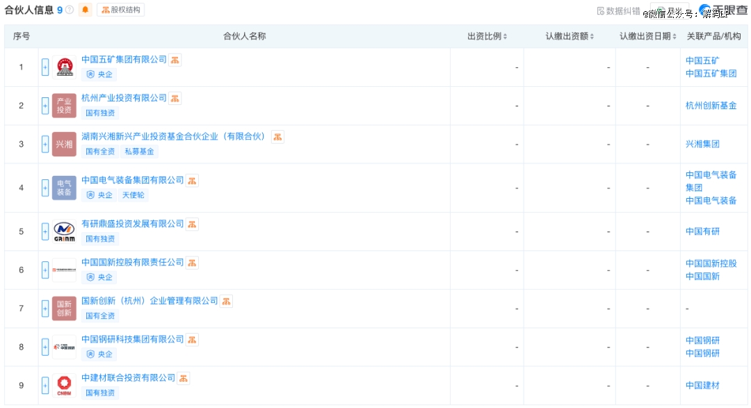751x408 pixels.
Task: Expand the 湖南兴湘新兴产业投资基金 row
Action: click(45, 144)
